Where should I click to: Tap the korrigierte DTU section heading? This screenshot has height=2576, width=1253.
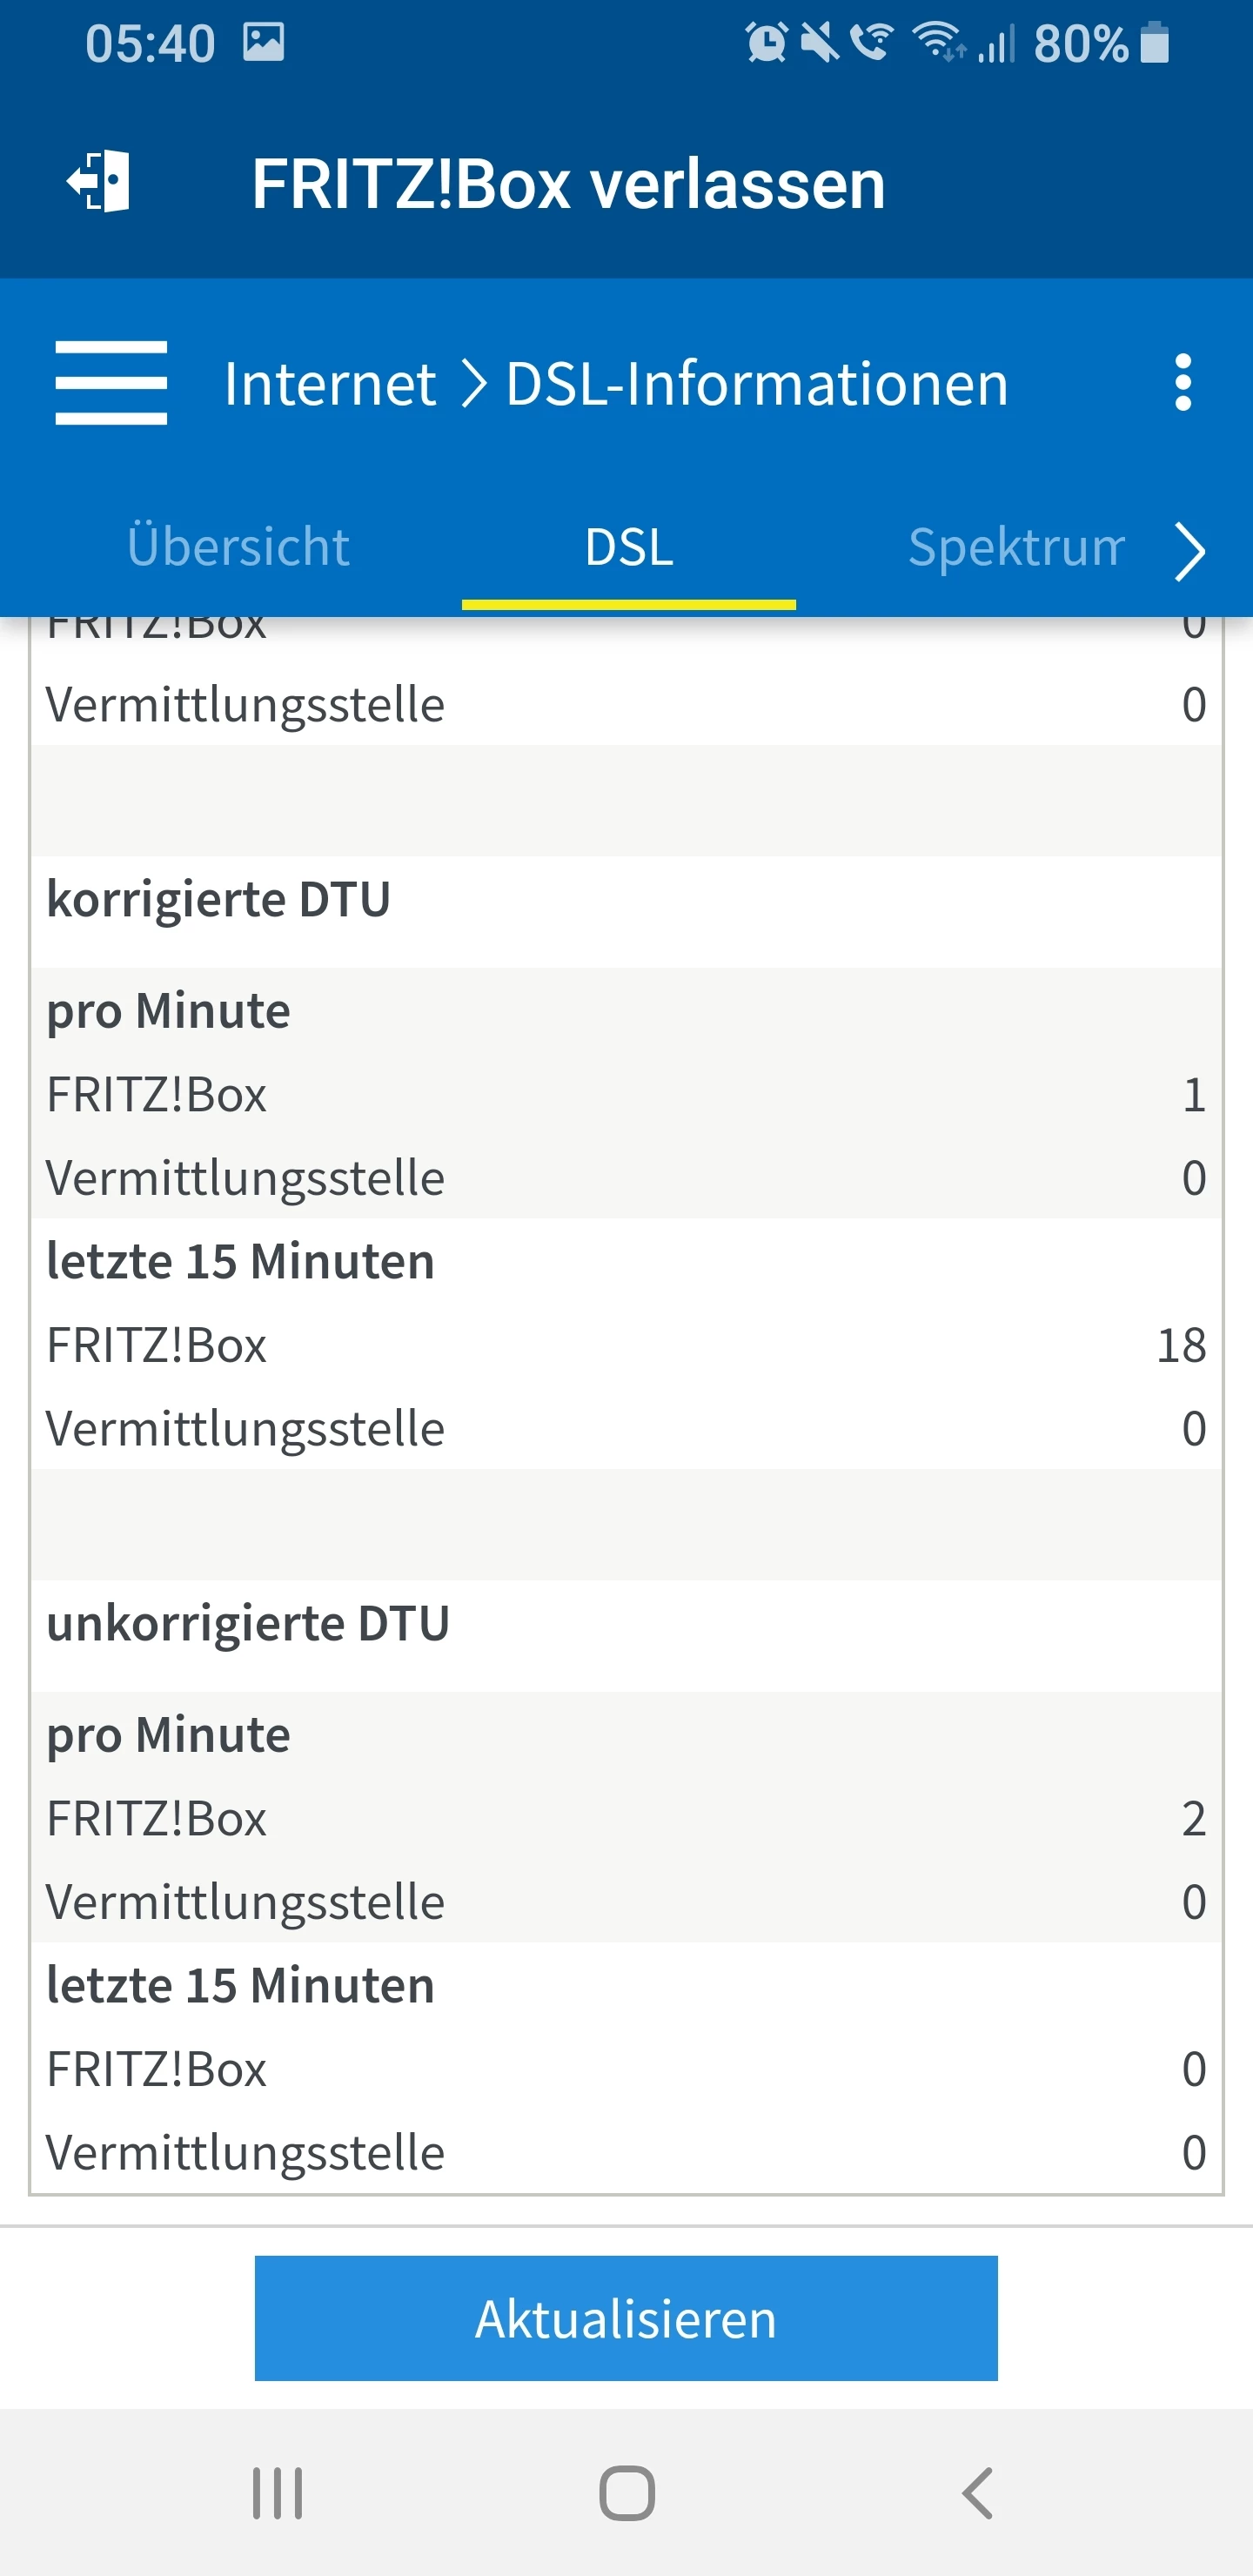coord(218,899)
